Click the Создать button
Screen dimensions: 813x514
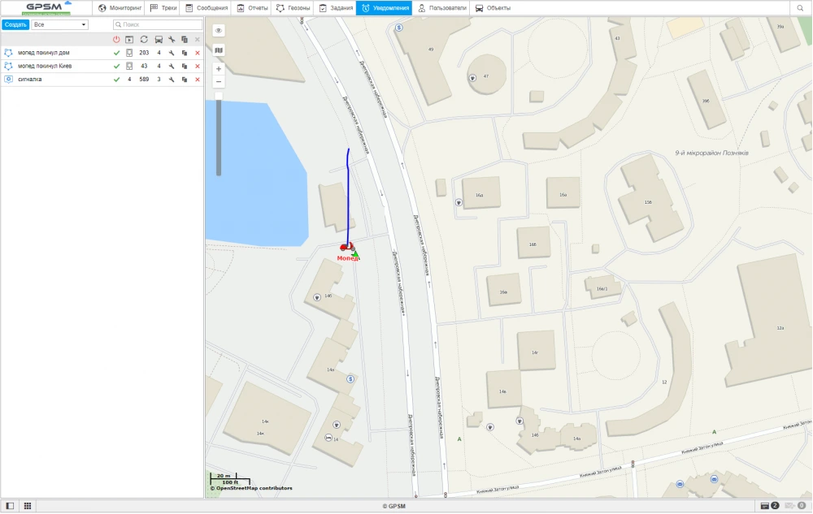15,25
